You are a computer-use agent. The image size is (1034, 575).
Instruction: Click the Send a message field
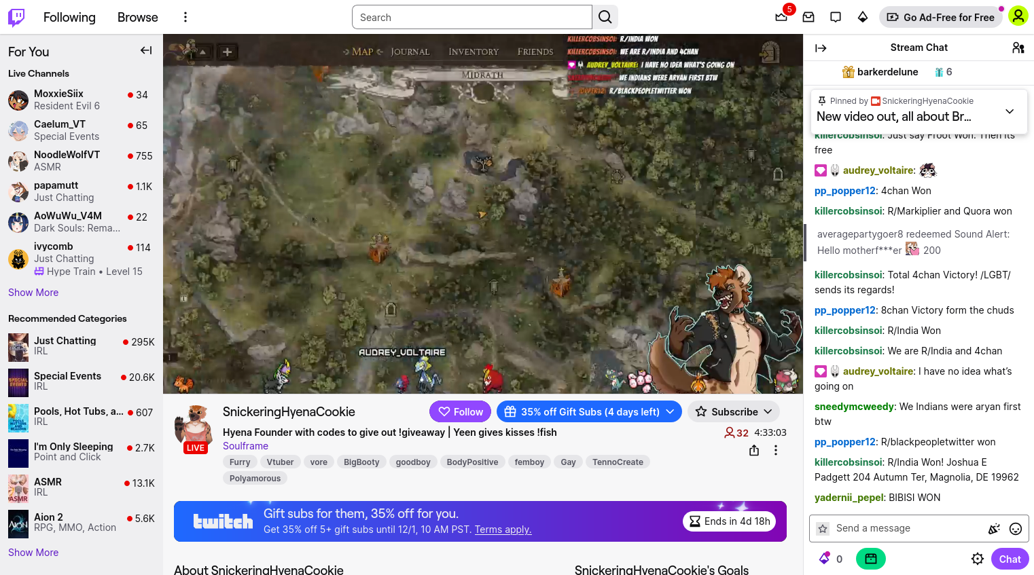pyautogui.click(x=904, y=528)
